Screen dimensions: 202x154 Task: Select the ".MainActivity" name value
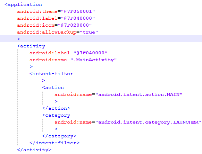(93, 60)
